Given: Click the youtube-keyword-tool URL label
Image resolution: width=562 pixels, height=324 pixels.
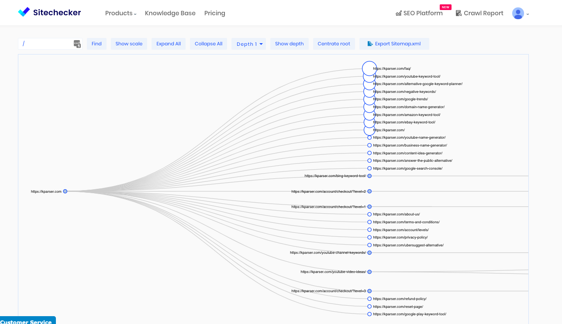Looking at the screenshot, I should tap(407, 76).
